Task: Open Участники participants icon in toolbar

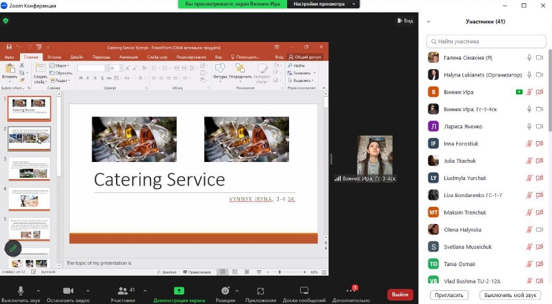Action: (x=123, y=291)
